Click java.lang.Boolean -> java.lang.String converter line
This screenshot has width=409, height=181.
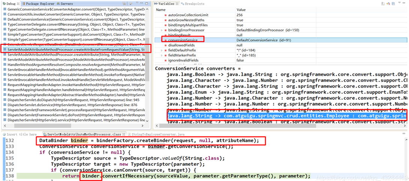click(x=286, y=74)
